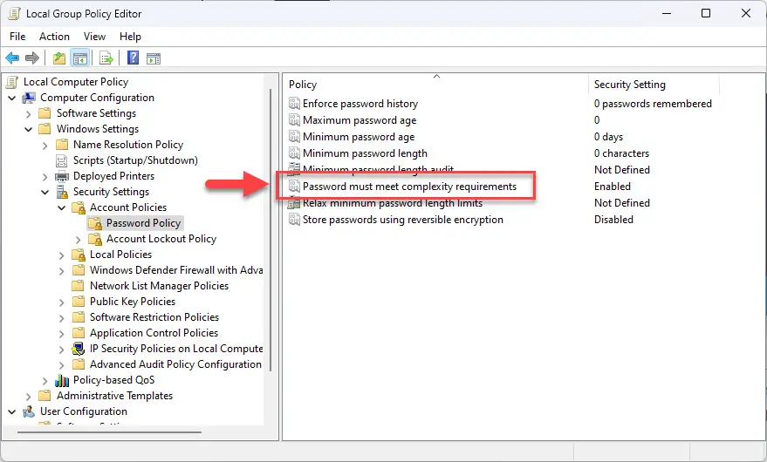Select Password must meet complexity requirements policy
This screenshot has width=767, height=462.
point(408,187)
